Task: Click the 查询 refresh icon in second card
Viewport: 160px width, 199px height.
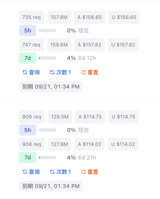Action: (25, 172)
